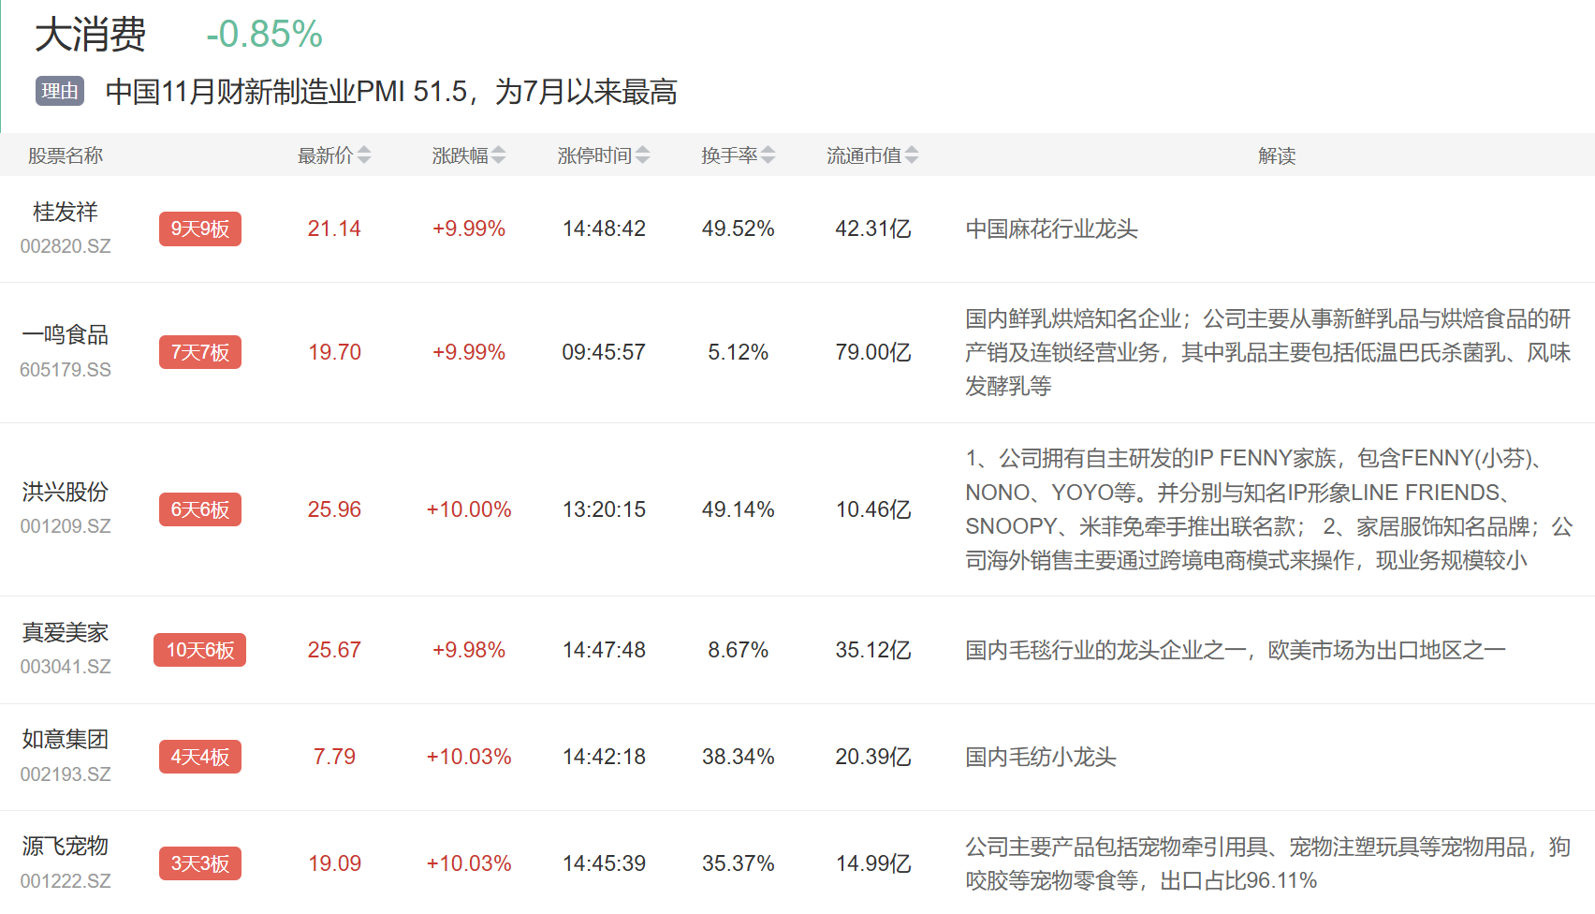Click the PMI news headline text

point(391,92)
